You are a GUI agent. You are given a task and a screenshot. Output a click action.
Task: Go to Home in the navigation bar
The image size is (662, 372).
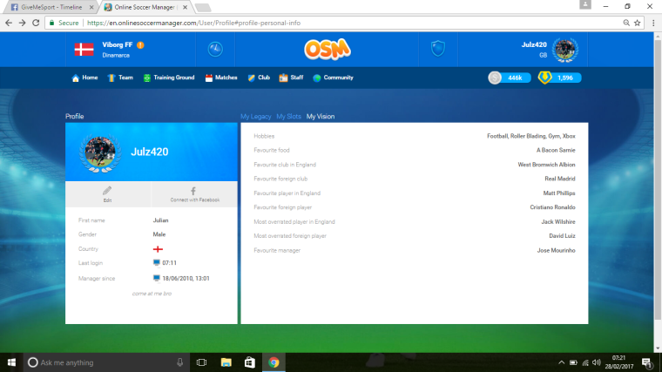point(84,78)
